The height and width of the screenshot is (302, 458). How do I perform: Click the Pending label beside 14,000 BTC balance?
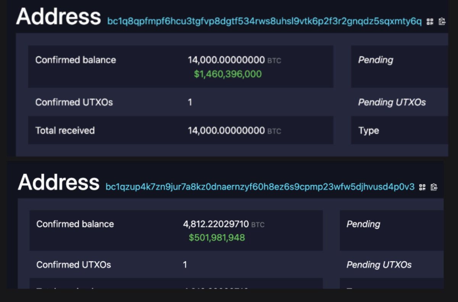(x=376, y=60)
